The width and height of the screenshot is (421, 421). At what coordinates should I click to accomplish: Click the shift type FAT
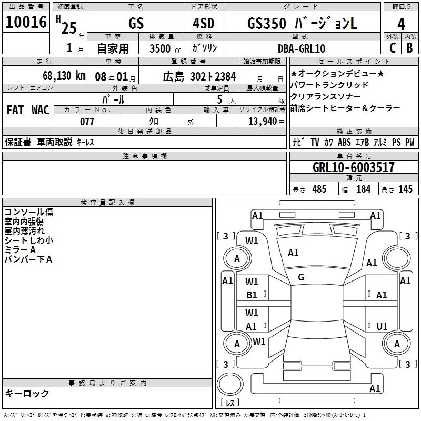pos(15,110)
